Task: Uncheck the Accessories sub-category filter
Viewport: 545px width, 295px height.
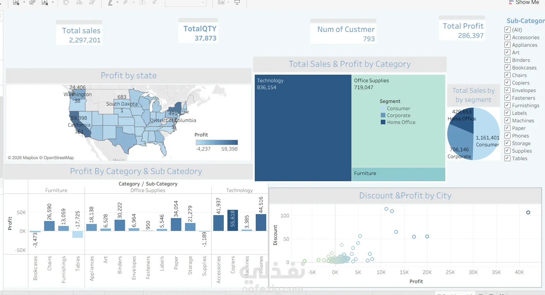Action: click(507, 37)
